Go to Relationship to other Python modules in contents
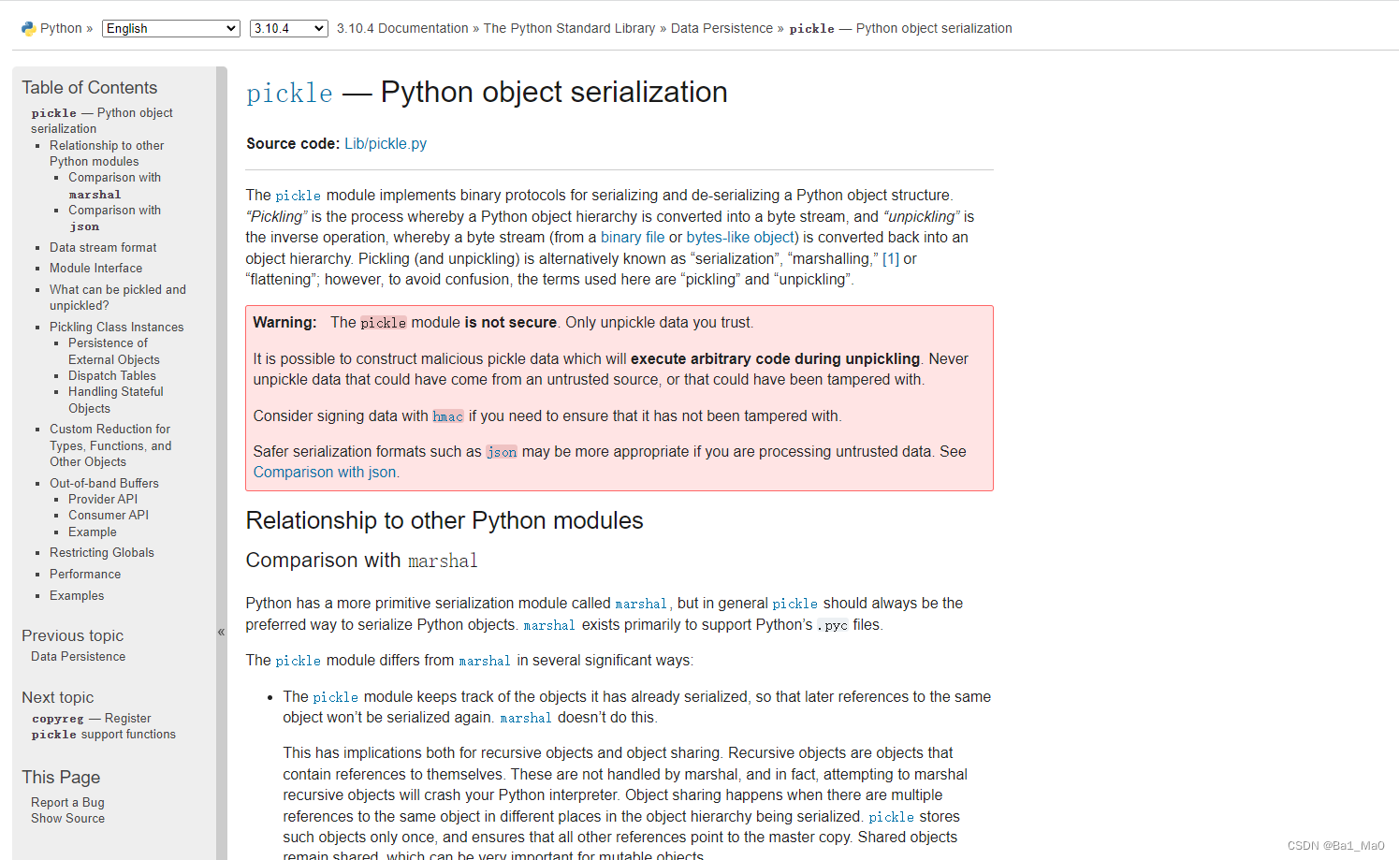Screen dimensions: 1399x860 pos(107,153)
